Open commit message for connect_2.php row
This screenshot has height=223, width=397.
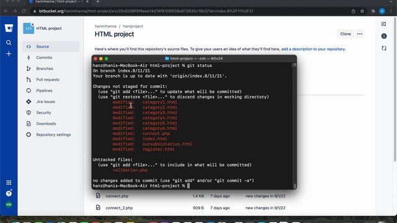(265, 208)
